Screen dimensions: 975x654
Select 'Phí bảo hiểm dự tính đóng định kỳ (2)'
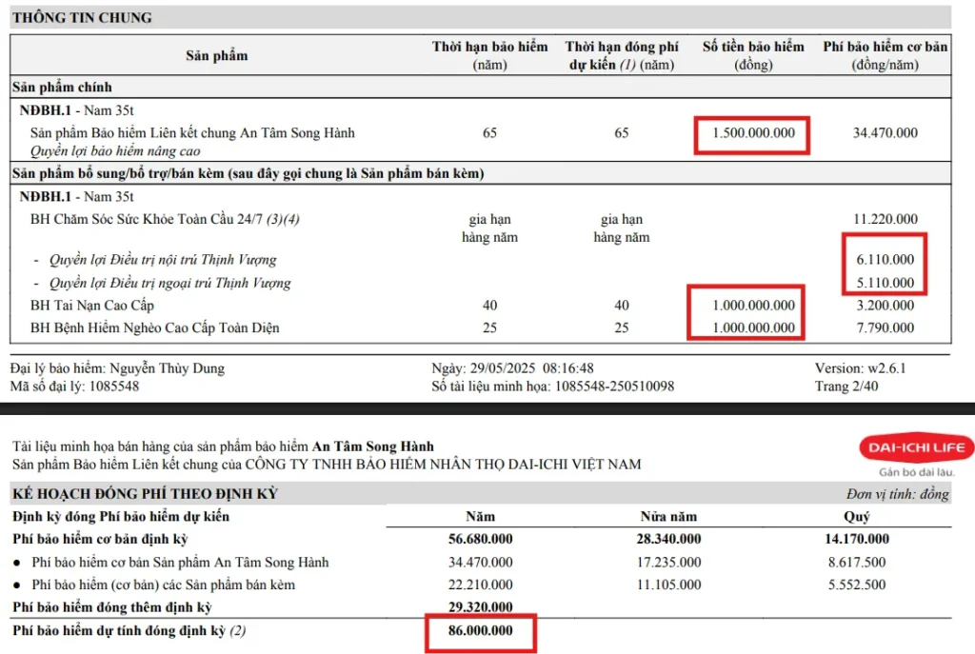tap(129, 630)
